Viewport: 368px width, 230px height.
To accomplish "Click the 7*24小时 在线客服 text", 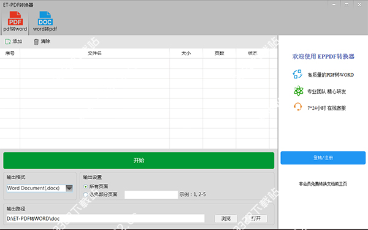I will [x=327, y=108].
